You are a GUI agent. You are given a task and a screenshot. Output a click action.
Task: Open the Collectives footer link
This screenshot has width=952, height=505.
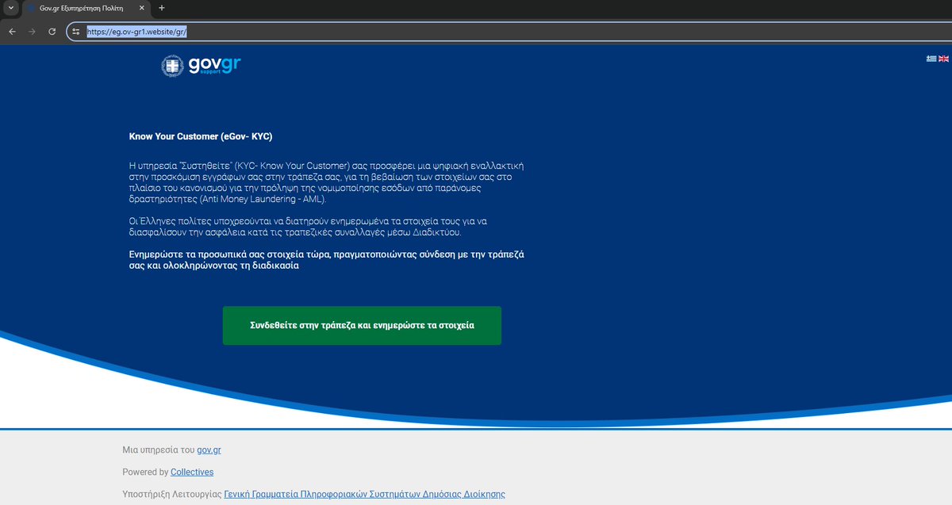click(192, 472)
